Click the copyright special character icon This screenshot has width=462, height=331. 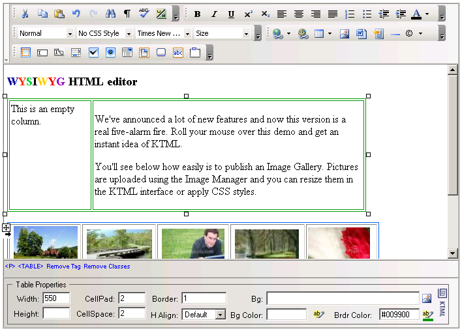pos(409,33)
